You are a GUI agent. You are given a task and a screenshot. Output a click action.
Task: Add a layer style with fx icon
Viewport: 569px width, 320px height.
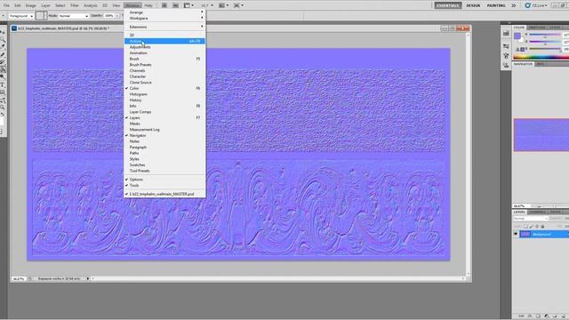530,316
